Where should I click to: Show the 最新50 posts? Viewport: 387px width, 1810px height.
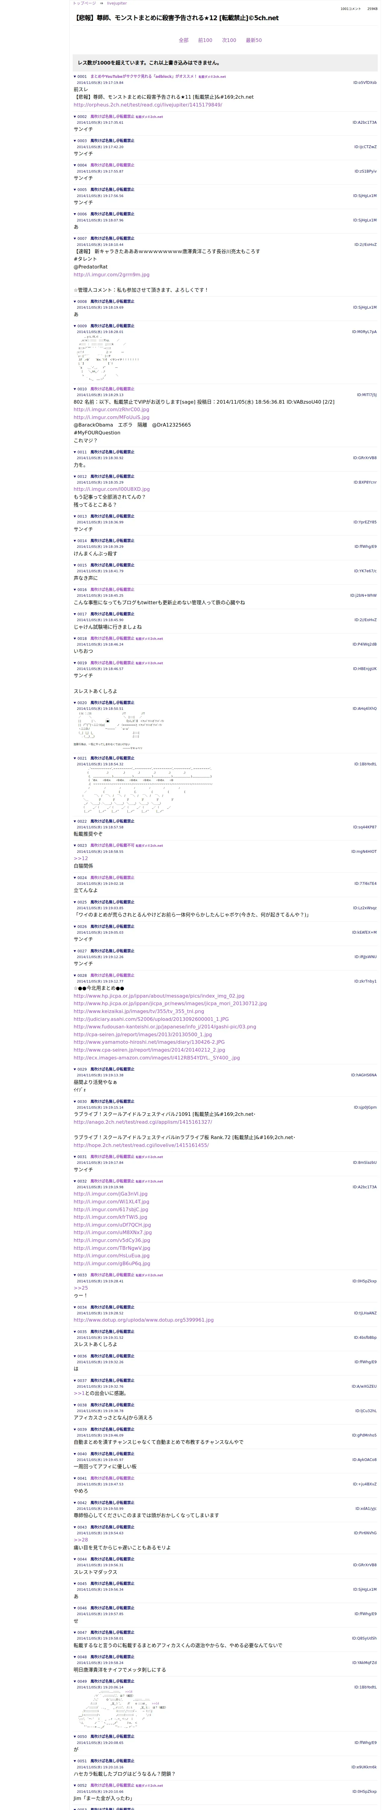point(253,40)
